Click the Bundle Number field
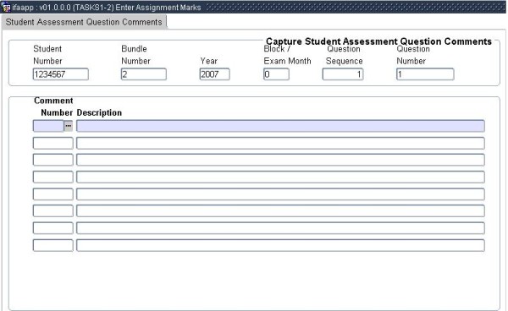Screen dimensions: 508x311 pyautogui.click(x=144, y=74)
